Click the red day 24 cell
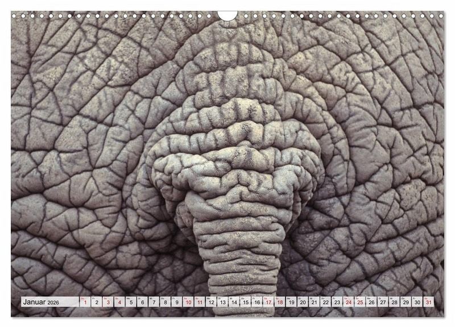 pos(348,302)
